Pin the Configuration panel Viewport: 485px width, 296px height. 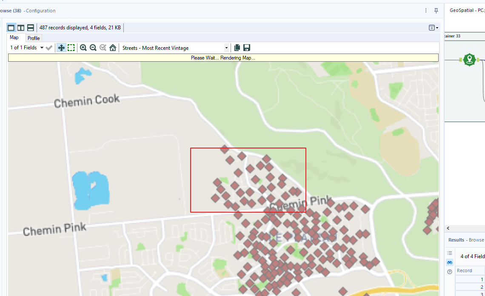(436, 10)
